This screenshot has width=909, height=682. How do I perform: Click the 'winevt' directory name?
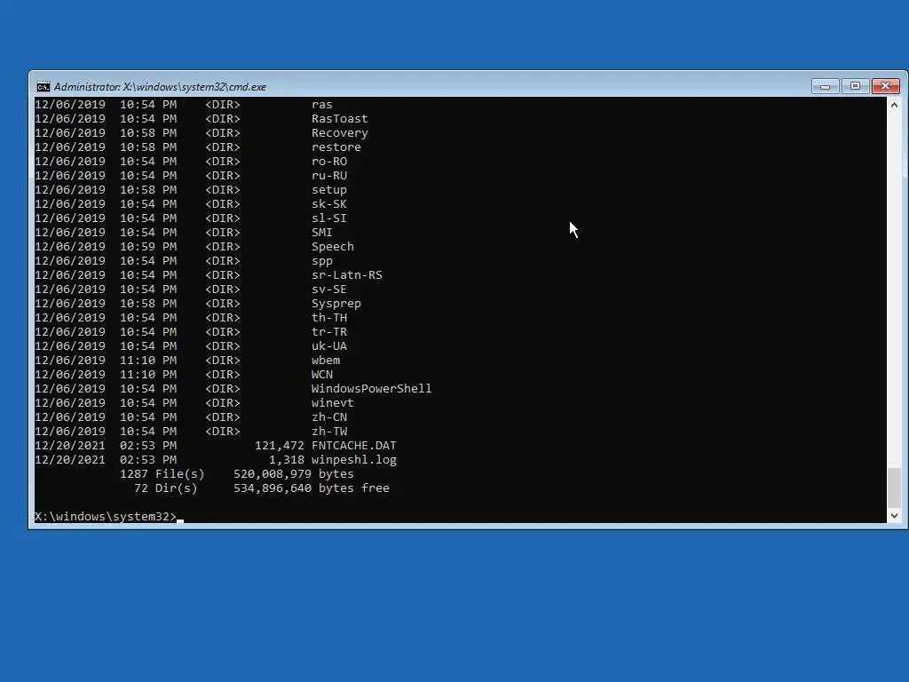click(333, 402)
